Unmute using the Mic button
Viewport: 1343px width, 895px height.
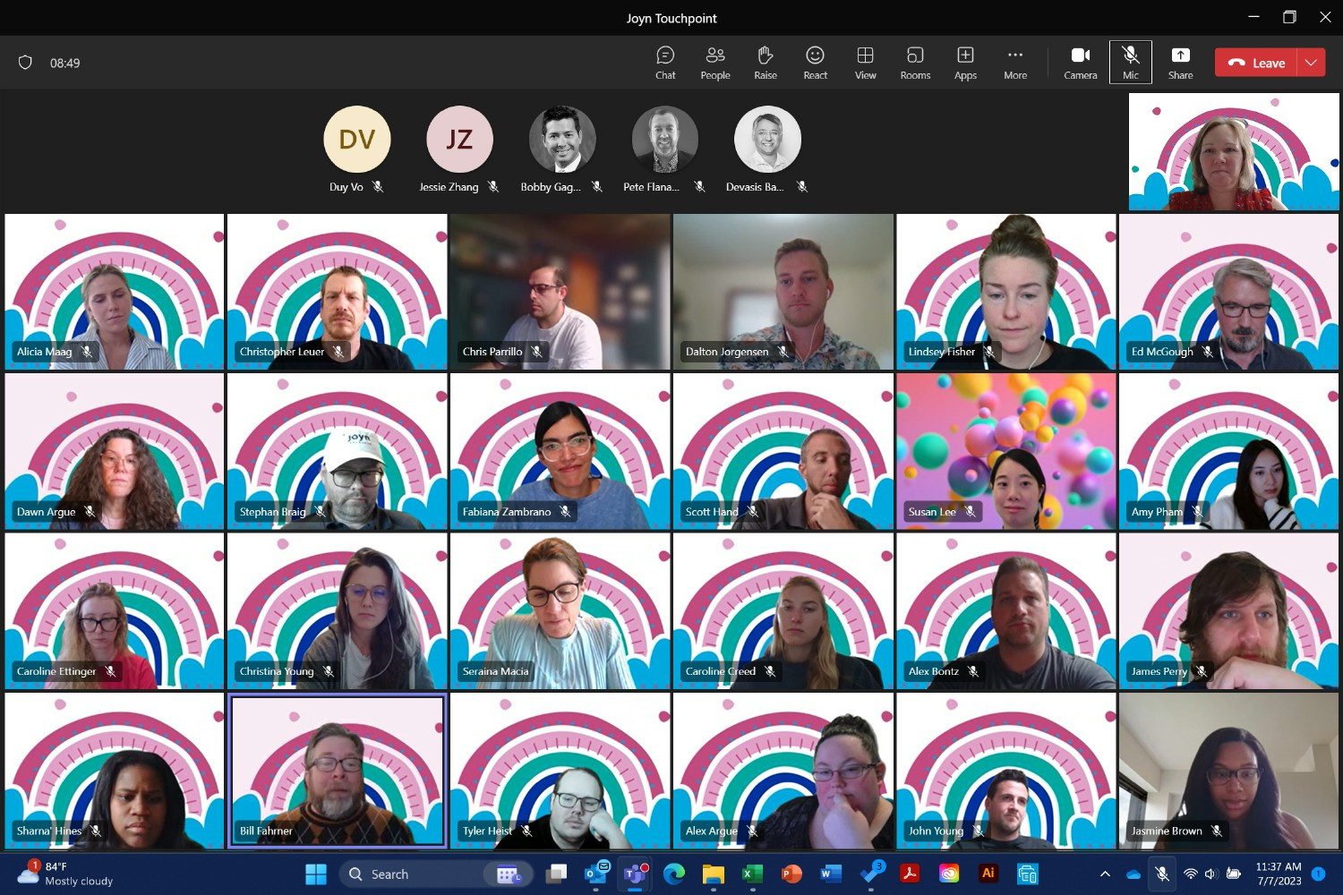[1131, 63]
